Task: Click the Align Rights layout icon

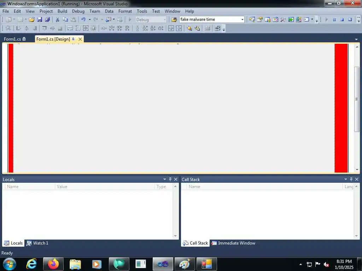Action: [x=34, y=28]
